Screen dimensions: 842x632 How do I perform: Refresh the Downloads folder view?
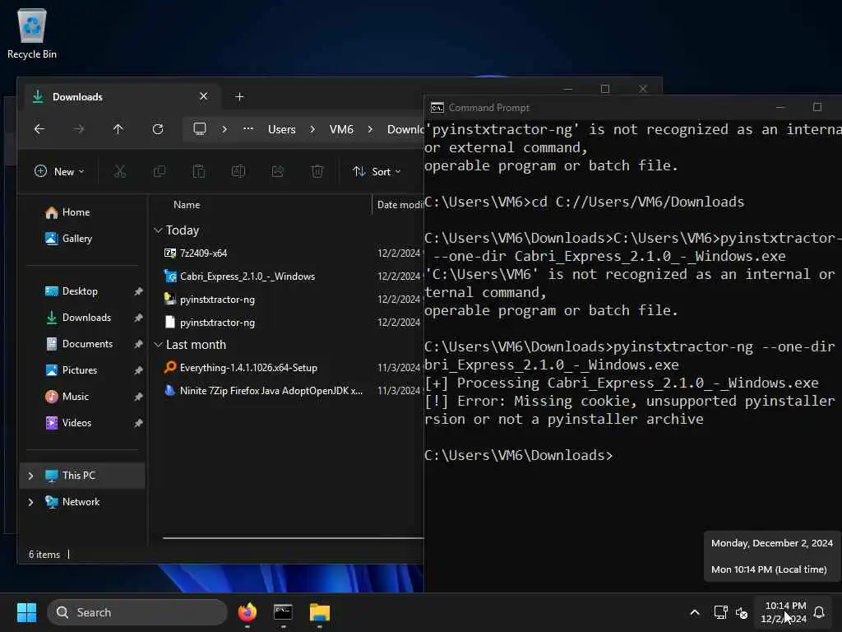[x=158, y=129]
